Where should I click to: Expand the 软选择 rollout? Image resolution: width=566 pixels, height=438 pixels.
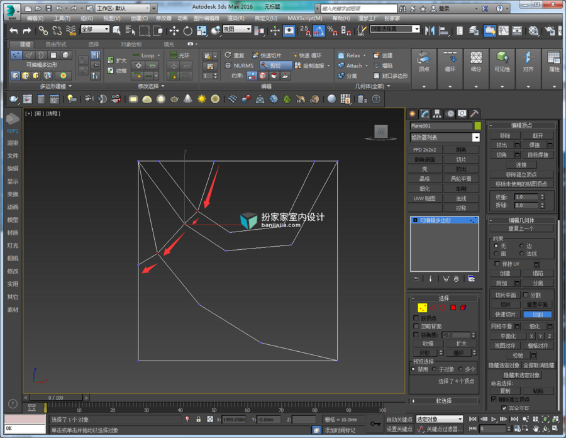[x=444, y=401]
